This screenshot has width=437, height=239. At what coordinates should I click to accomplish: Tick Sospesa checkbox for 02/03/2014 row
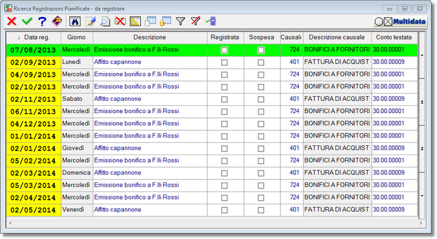click(x=261, y=173)
